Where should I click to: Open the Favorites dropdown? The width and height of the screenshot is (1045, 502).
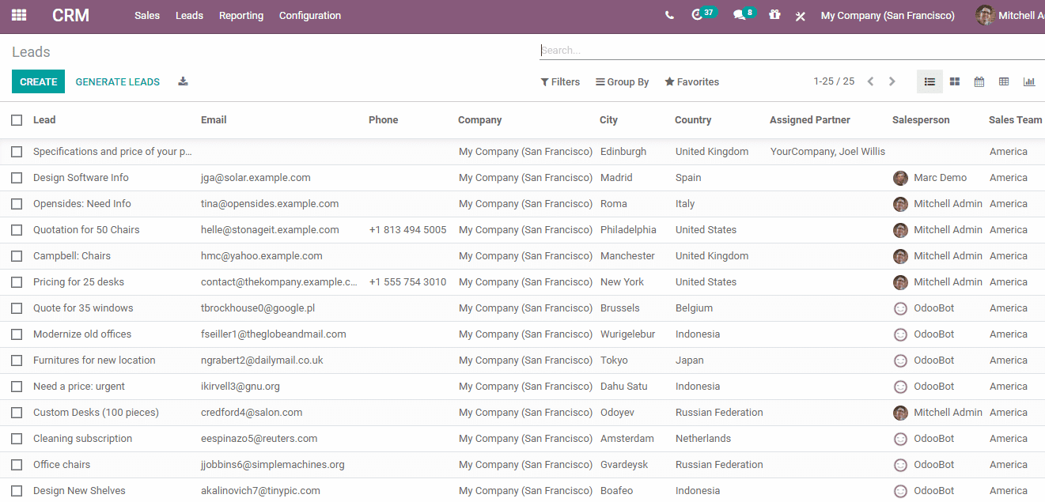pos(692,81)
